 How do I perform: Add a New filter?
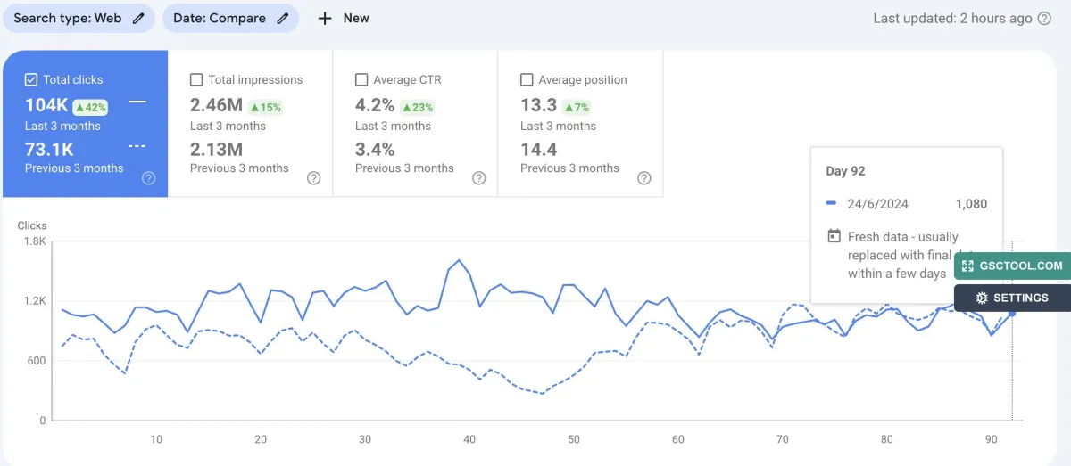(x=344, y=18)
